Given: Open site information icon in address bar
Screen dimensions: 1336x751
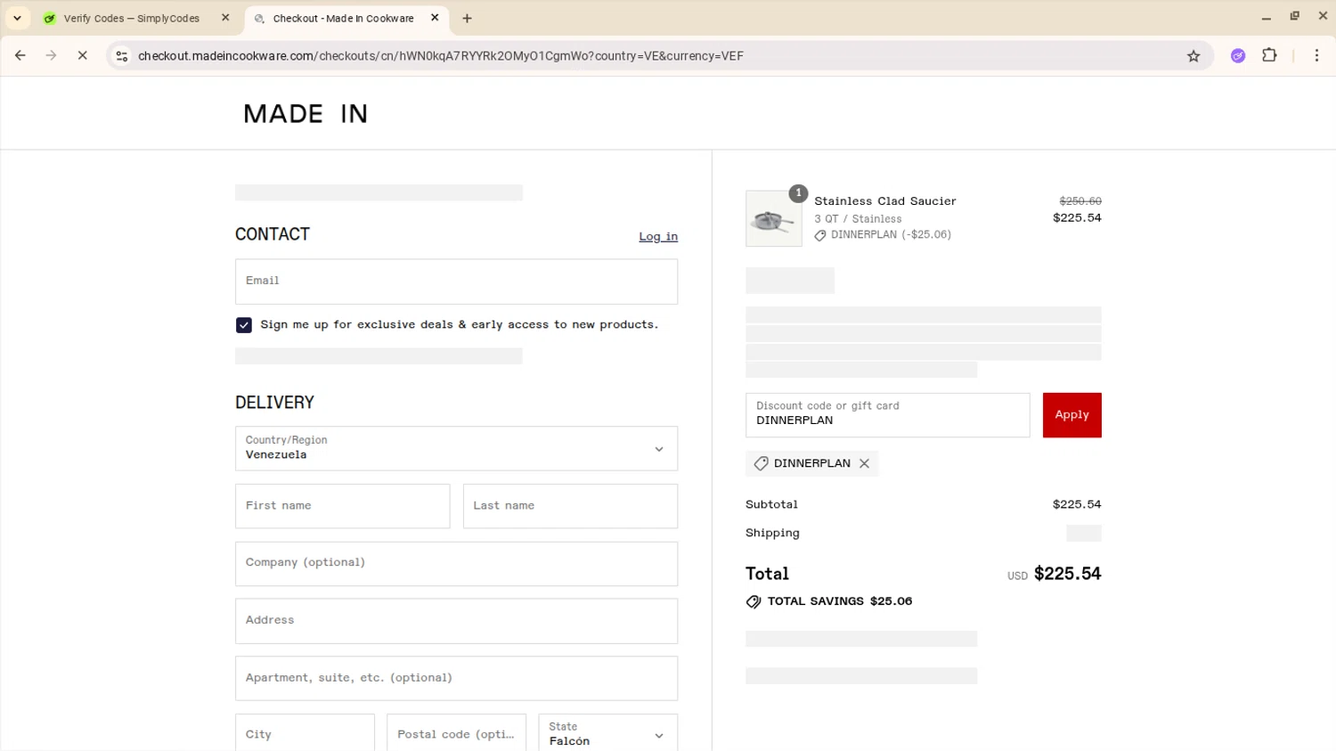Looking at the screenshot, I should click(122, 55).
